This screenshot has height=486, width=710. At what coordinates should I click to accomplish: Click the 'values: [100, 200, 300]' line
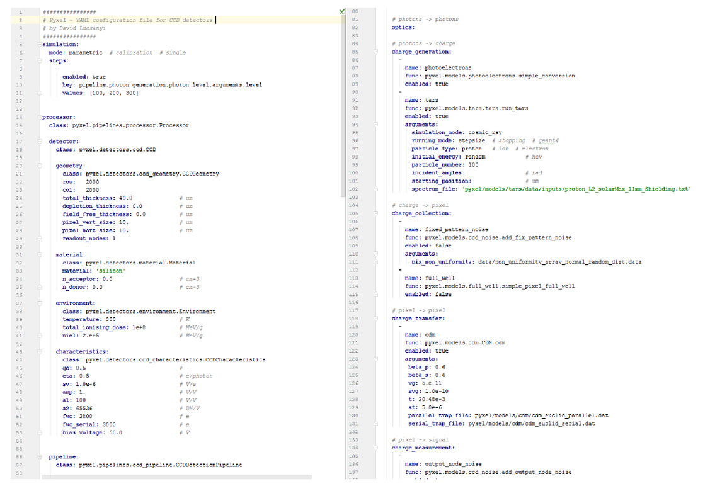tap(100, 93)
